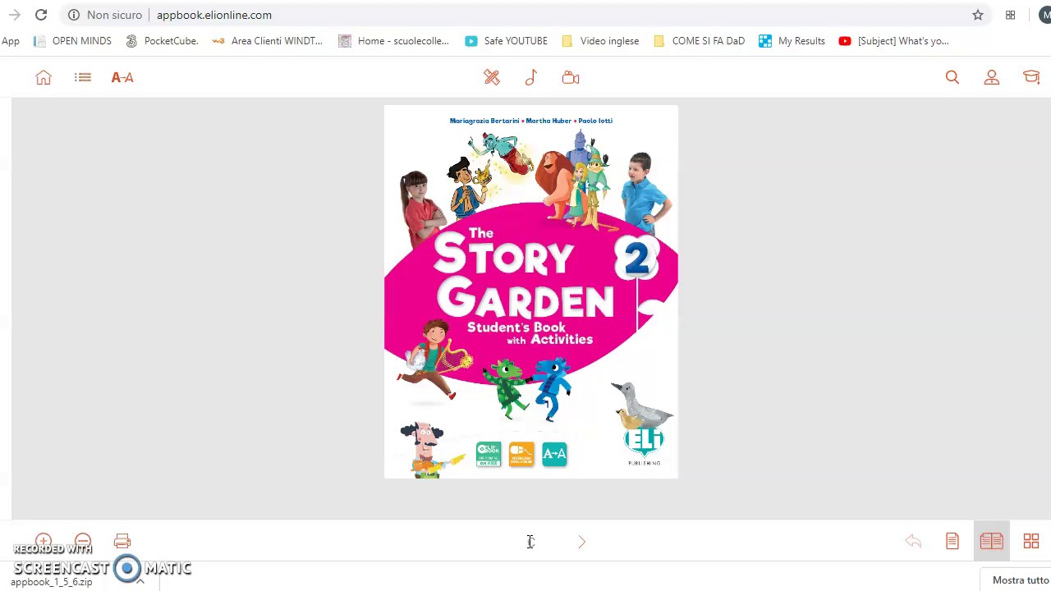
Task: Click the back arrow history icon
Action: (913, 541)
